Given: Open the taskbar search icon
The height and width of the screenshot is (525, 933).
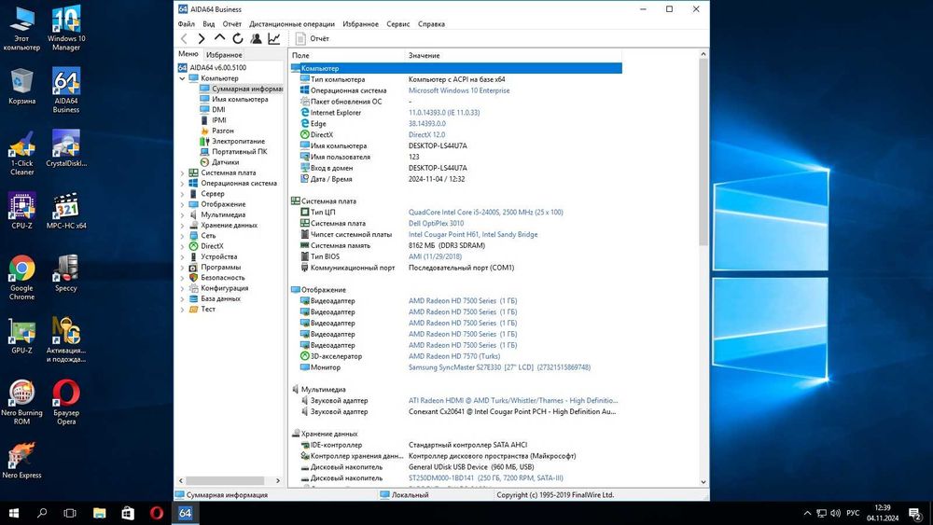Looking at the screenshot, I should coord(42,513).
